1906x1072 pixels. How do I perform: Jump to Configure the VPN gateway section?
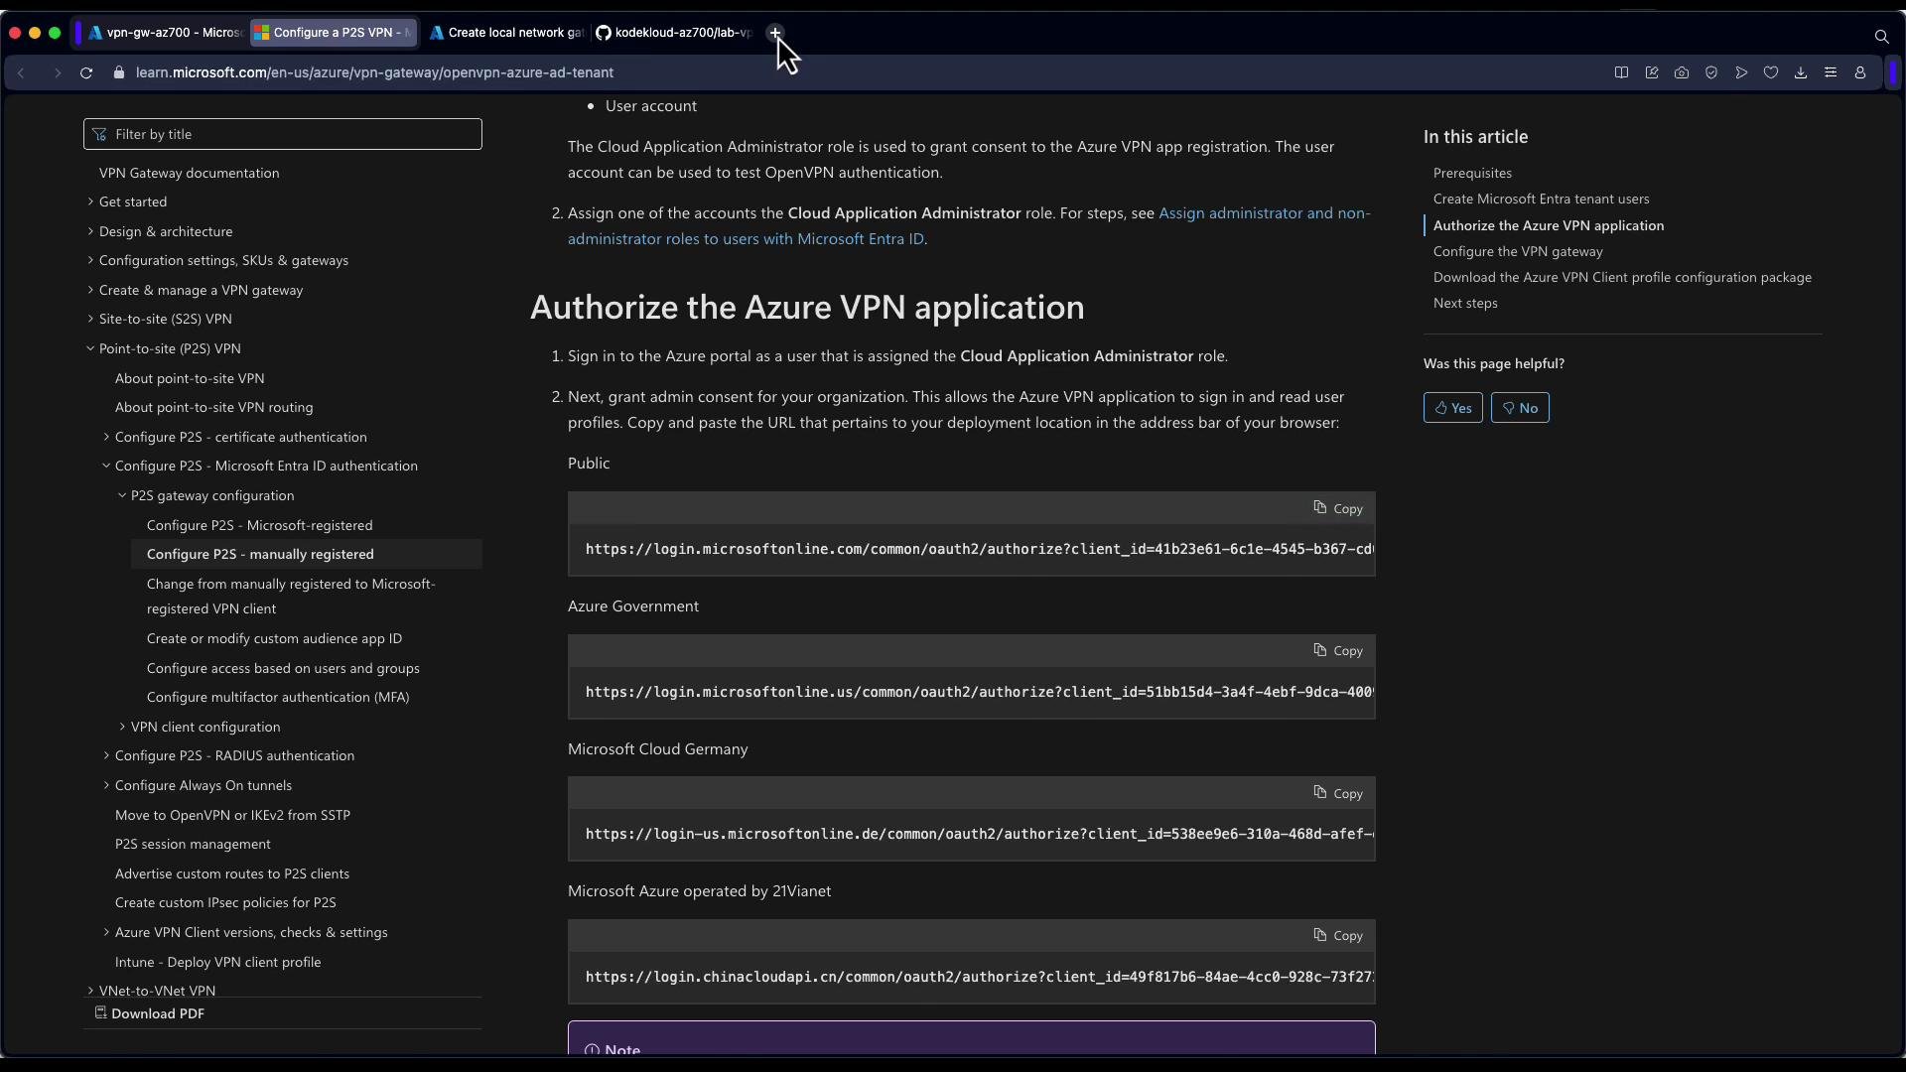(x=1518, y=251)
